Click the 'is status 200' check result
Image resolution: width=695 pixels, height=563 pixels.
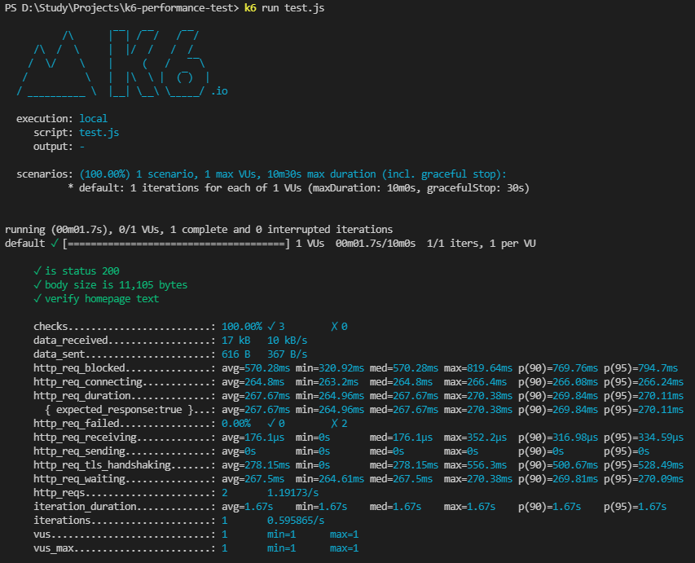click(x=77, y=271)
